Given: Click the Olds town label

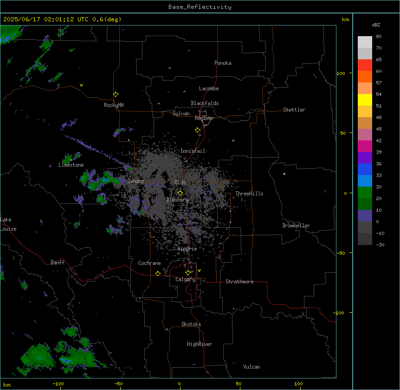Looking at the screenshot, I should [180, 182].
